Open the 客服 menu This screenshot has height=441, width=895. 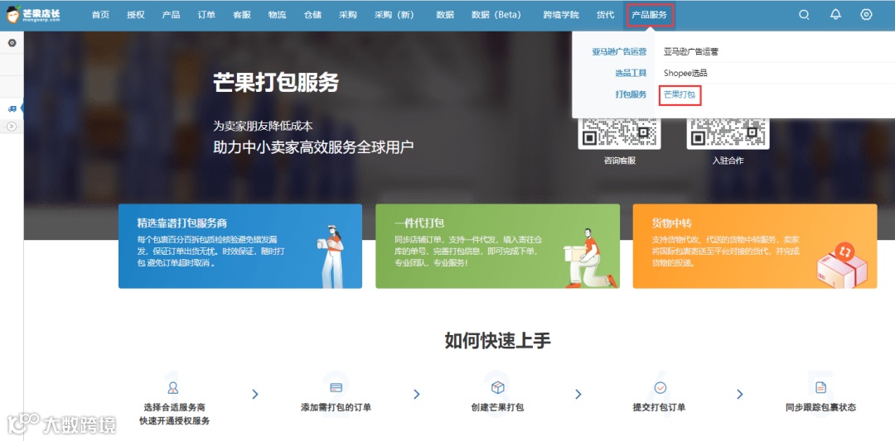242,16
